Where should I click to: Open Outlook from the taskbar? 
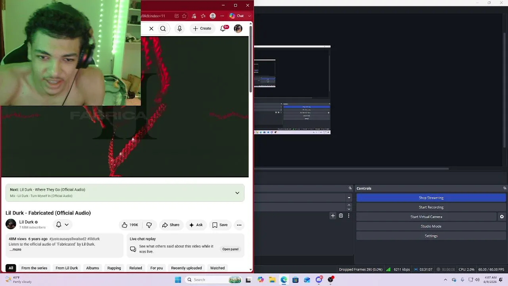[x=307, y=280]
